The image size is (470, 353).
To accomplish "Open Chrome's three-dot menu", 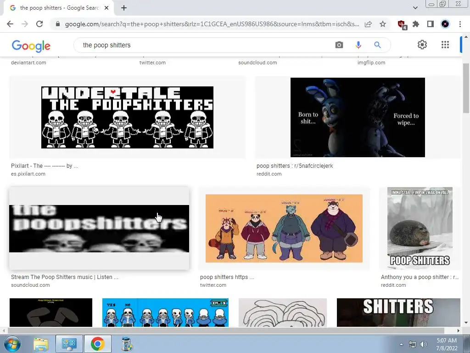I will 460,24.
